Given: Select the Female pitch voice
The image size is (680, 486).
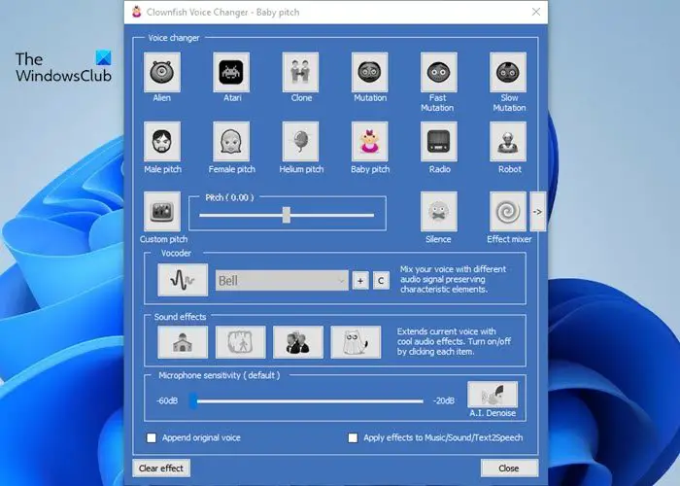Looking at the screenshot, I should coord(231,142).
